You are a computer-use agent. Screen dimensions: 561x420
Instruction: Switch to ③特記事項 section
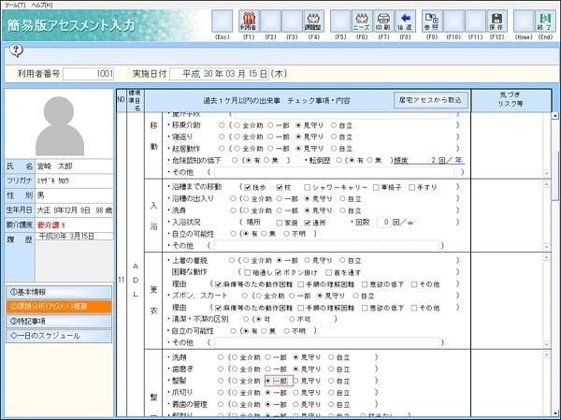(x=59, y=321)
